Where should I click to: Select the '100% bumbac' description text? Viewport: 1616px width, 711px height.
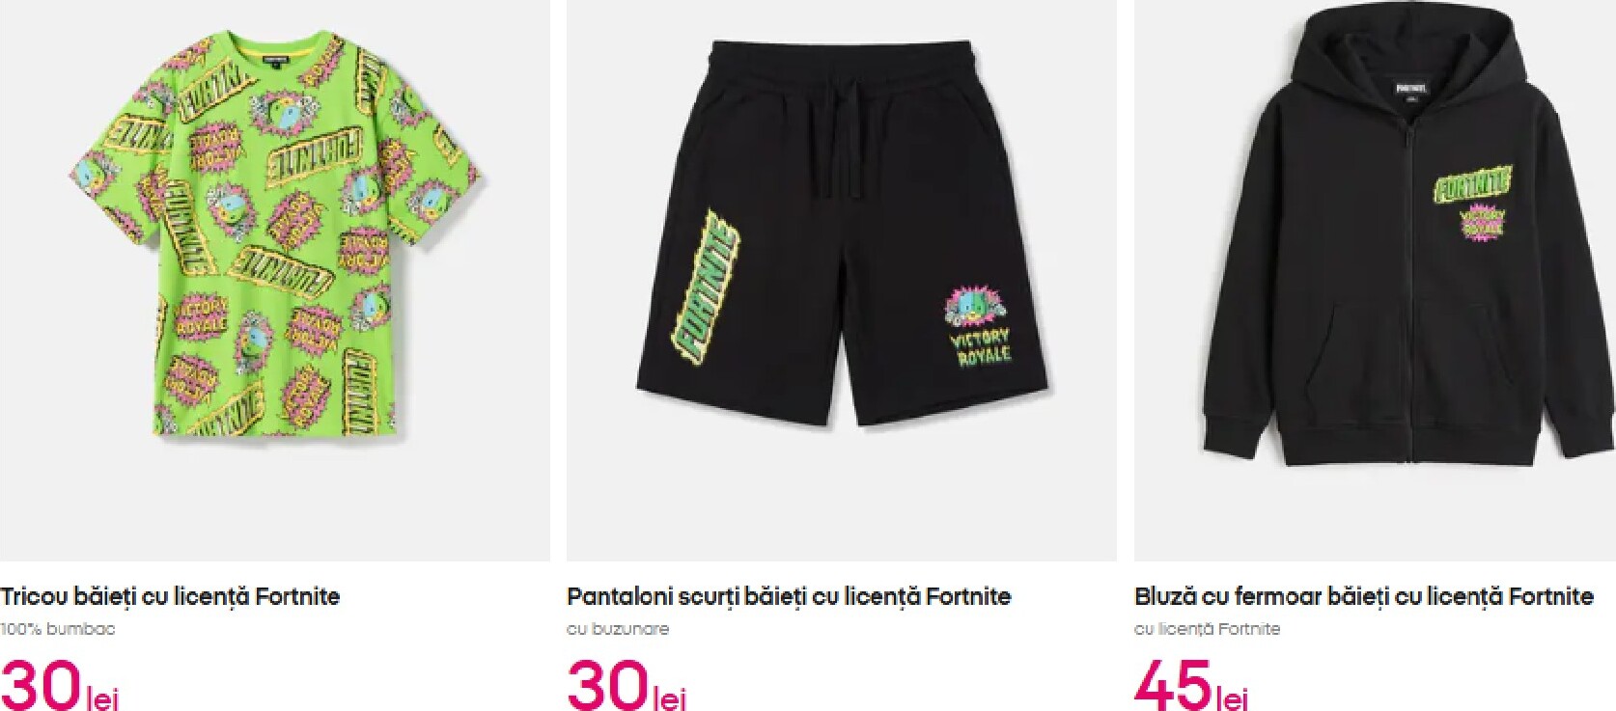point(58,629)
